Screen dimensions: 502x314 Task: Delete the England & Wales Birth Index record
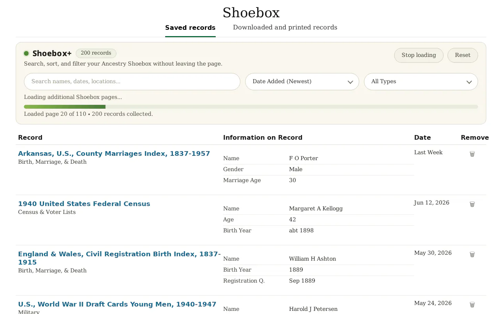click(472, 254)
